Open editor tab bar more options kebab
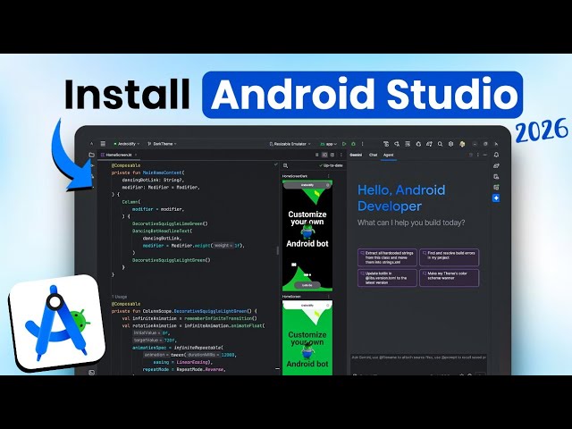 click(341, 155)
